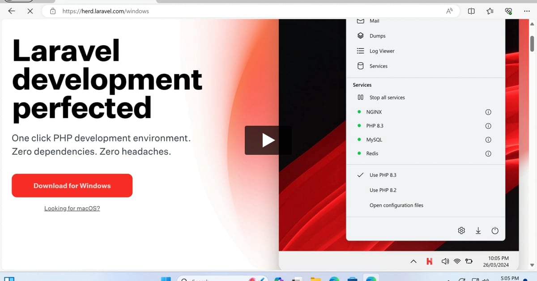Click the Log Viewer list icon

coord(360,51)
